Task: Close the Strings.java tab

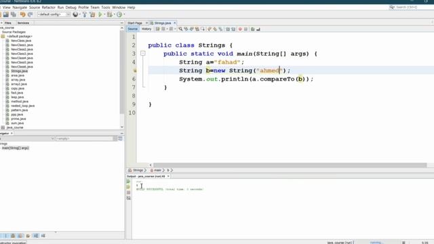Action: (175, 23)
